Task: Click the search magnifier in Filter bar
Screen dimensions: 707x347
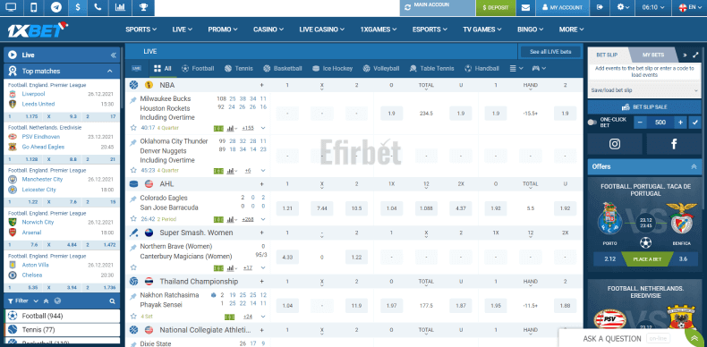Action: point(112,301)
